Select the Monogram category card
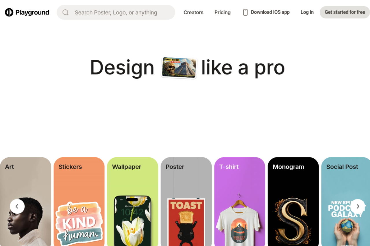This screenshot has height=246, width=370. (293, 202)
